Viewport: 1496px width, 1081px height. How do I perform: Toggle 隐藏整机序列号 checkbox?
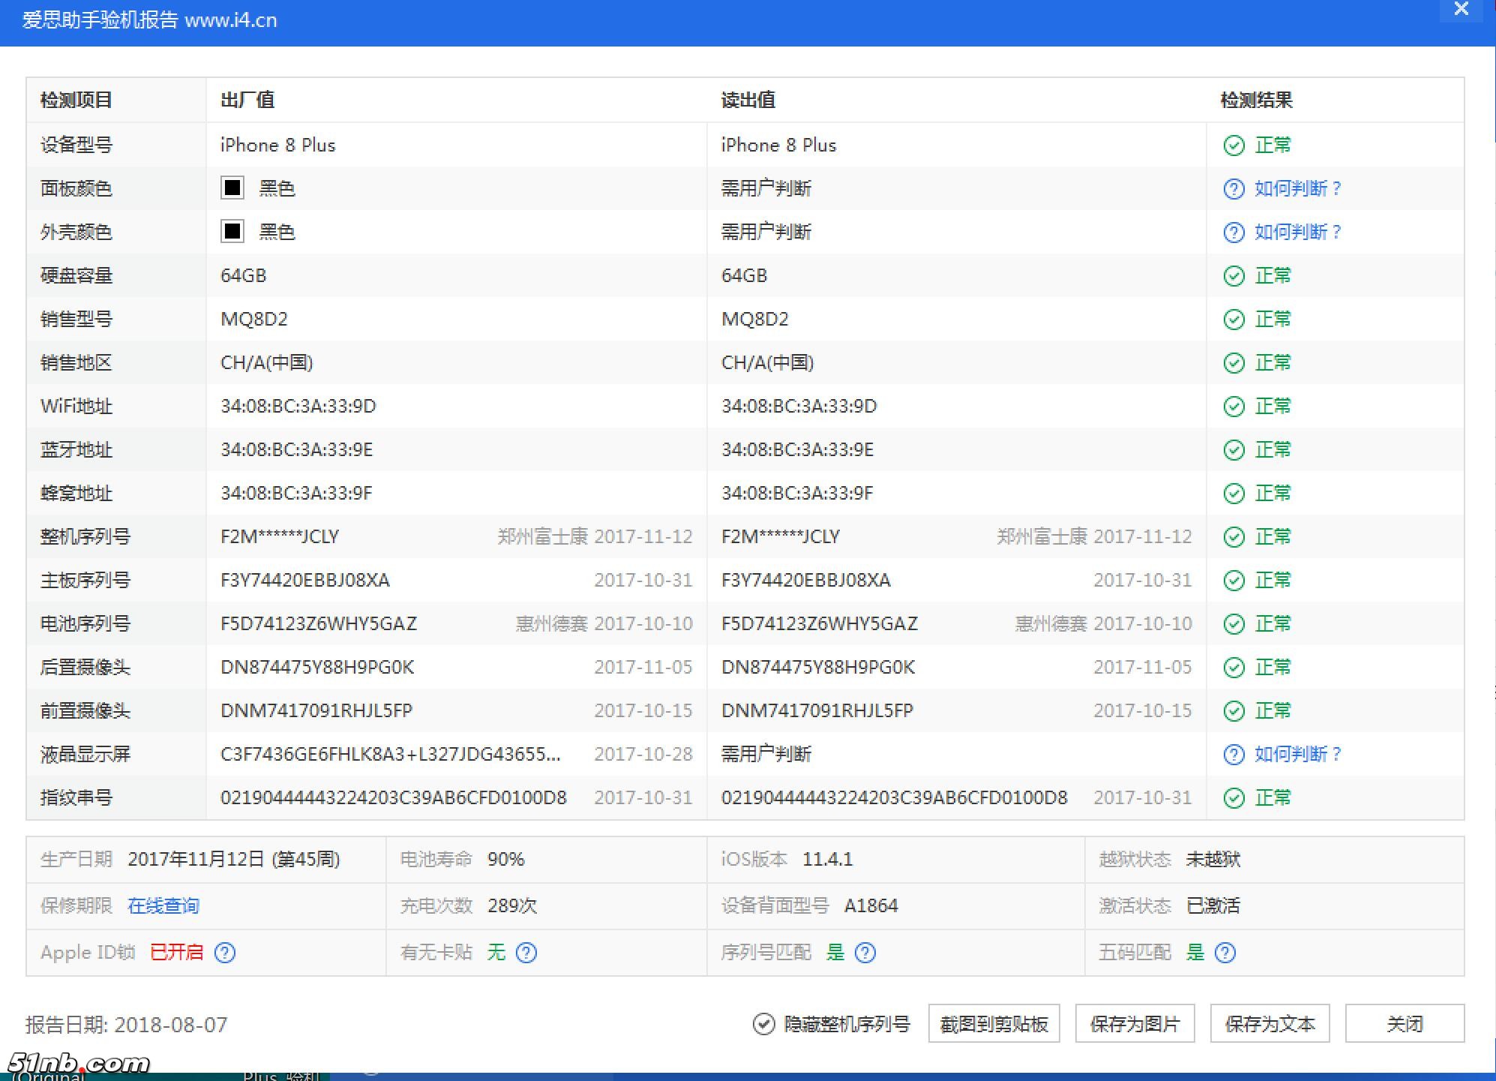pos(763,1024)
